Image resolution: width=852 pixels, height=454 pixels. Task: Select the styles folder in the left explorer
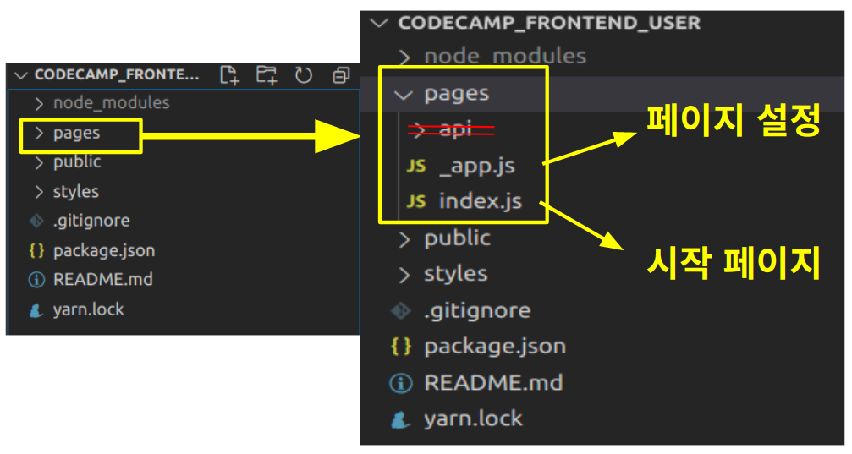[x=76, y=192]
